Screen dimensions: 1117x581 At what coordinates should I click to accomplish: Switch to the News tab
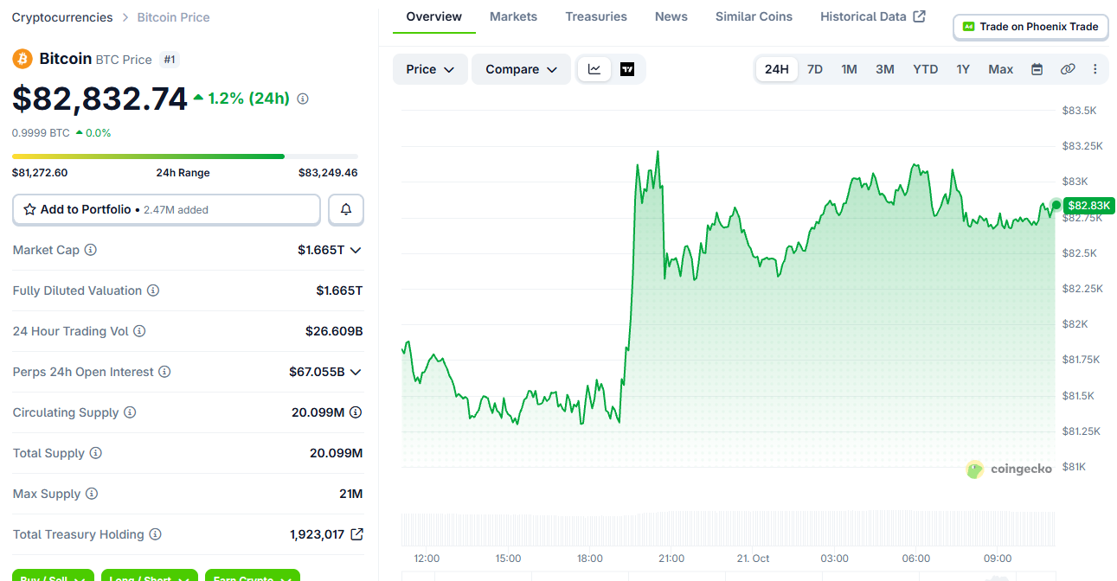671,16
